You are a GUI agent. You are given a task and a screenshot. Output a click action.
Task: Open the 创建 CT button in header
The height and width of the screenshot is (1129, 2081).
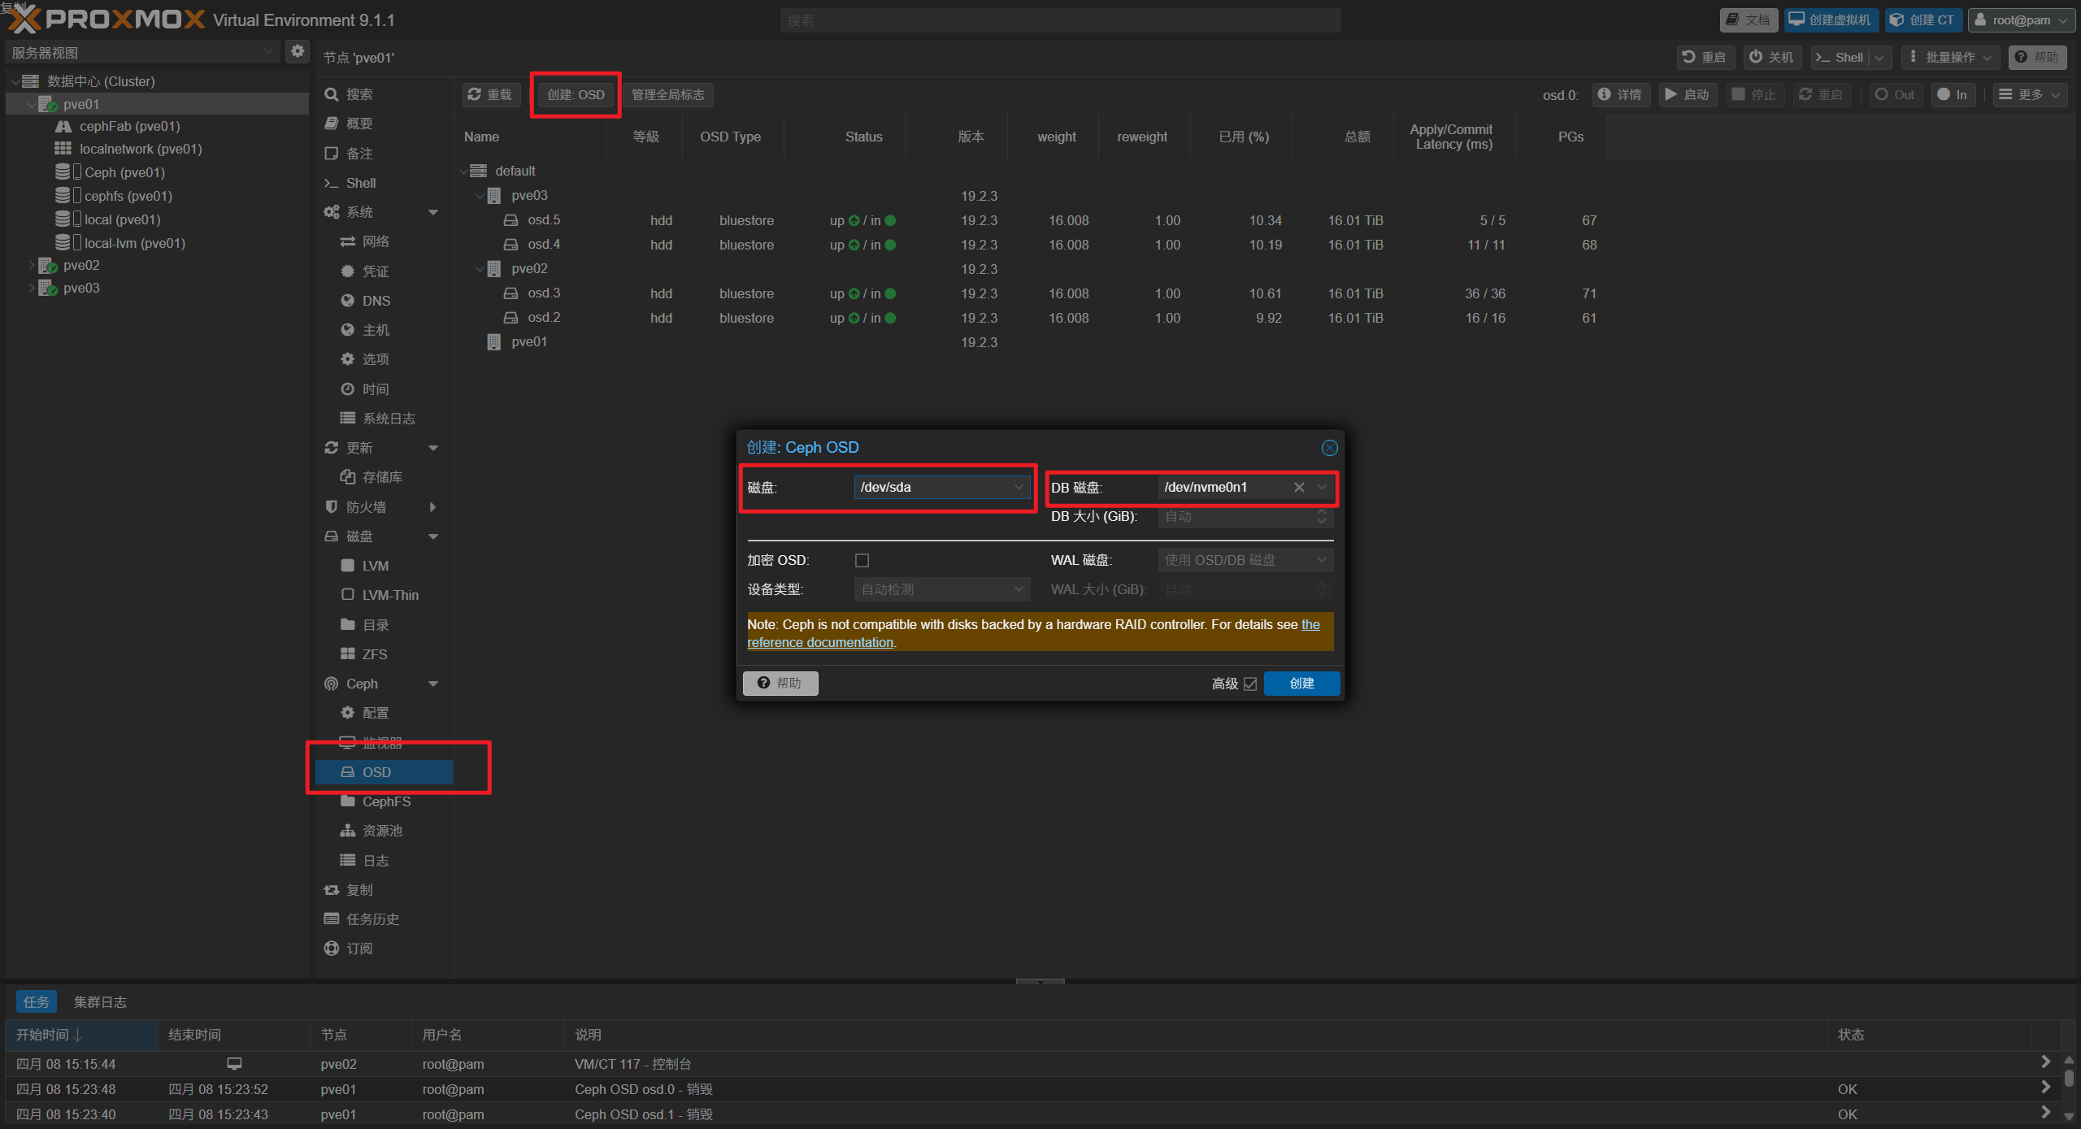point(1923,20)
